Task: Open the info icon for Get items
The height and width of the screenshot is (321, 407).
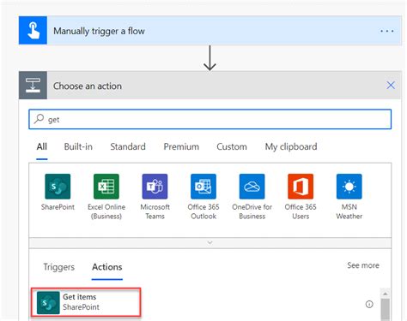Action: click(x=369, y=304)
